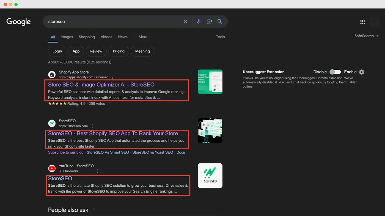Open the search Tools option
The width and height of the screenshot is (385, 216).
[220, 37]
